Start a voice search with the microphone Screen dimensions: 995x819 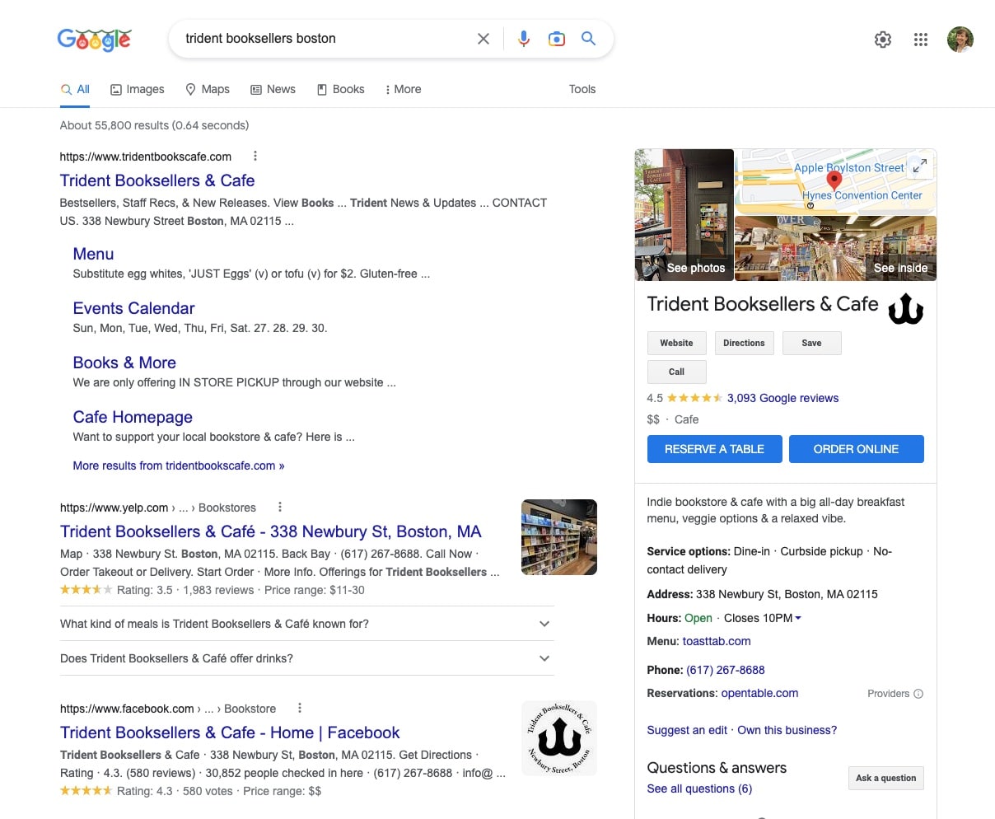(524, 38)
